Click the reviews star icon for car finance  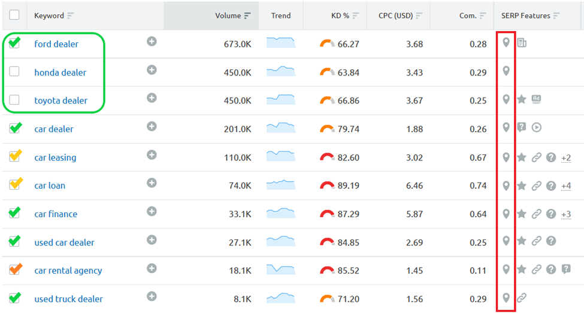coord(522,214)
